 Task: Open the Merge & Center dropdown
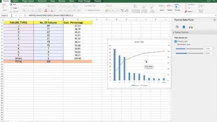coord(101,10)
